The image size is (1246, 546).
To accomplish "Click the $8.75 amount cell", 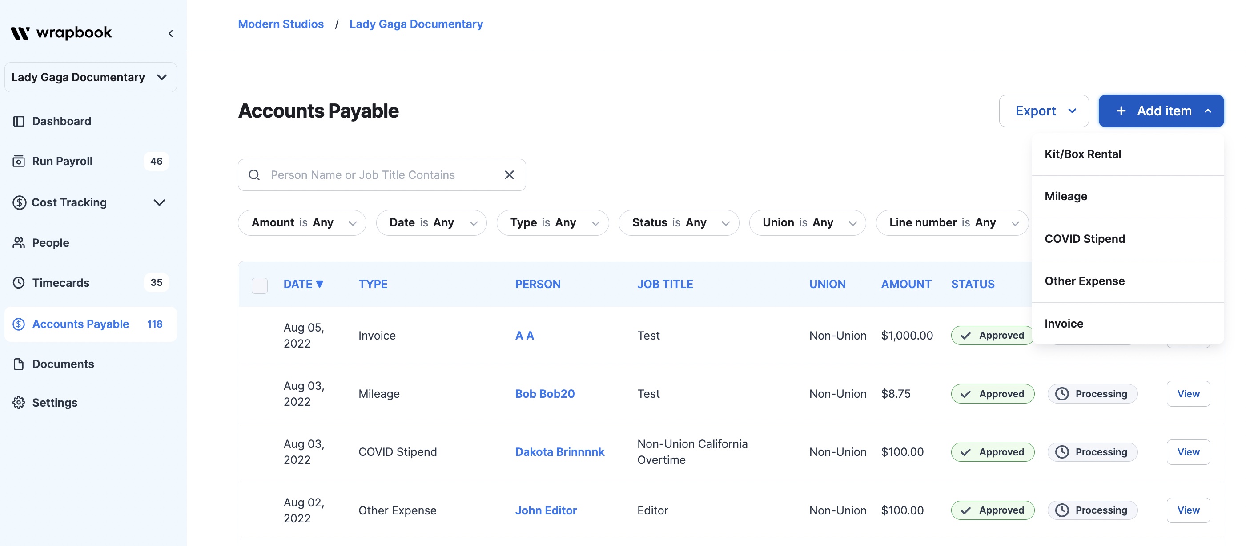I will 896,393.
